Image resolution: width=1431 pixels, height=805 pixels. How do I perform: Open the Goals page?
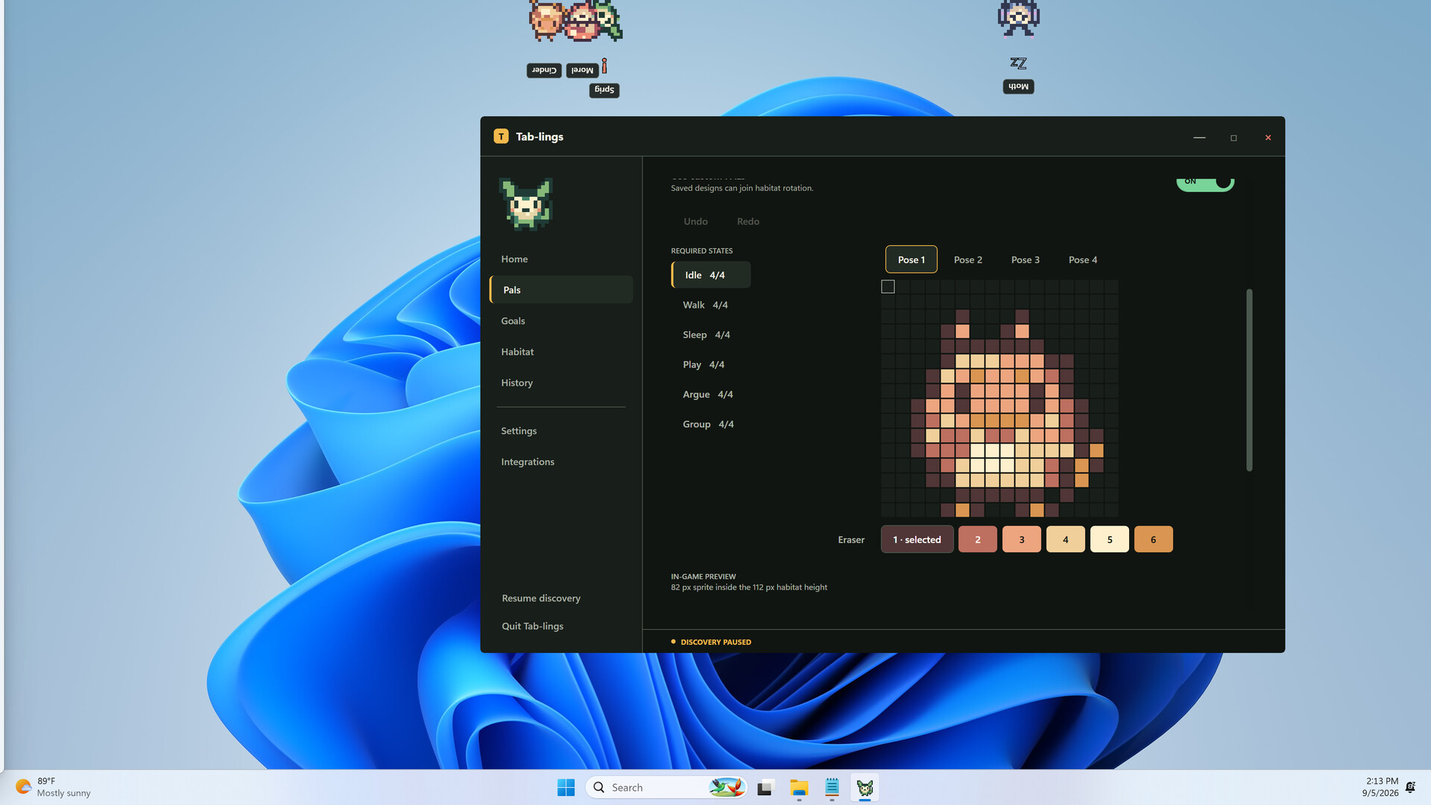pos(513,321)
